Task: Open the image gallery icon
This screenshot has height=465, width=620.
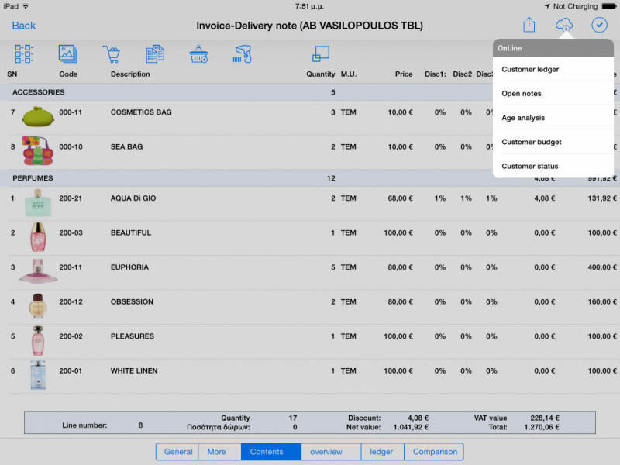Action: tap(68, 53)
